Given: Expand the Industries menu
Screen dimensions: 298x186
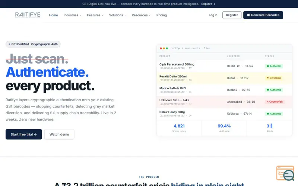Looking at the screenshot, I should 72,15.
